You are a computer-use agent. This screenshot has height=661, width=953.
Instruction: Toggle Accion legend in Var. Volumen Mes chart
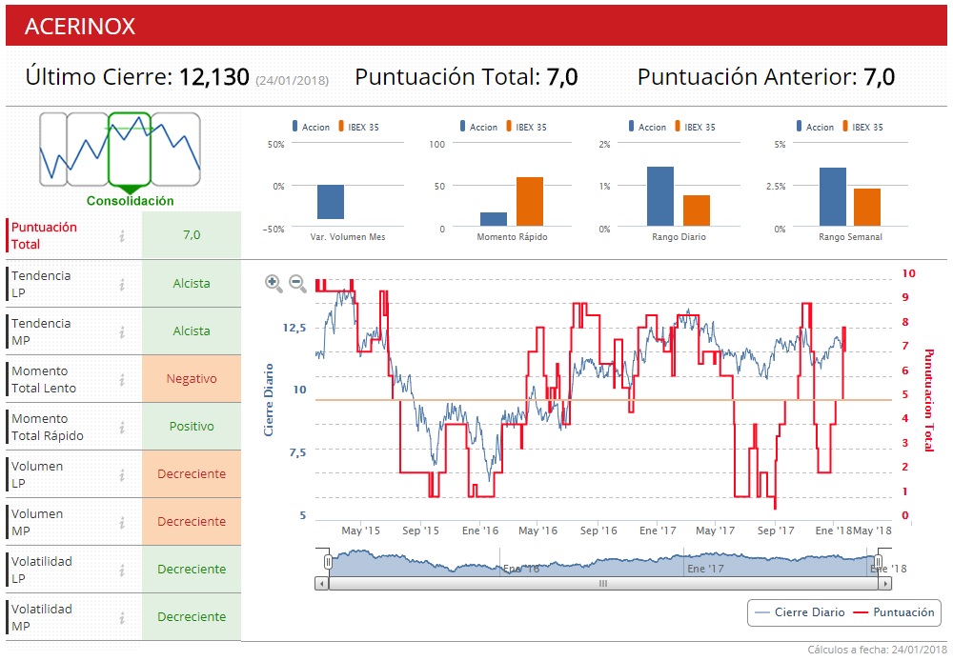(311, 127)
